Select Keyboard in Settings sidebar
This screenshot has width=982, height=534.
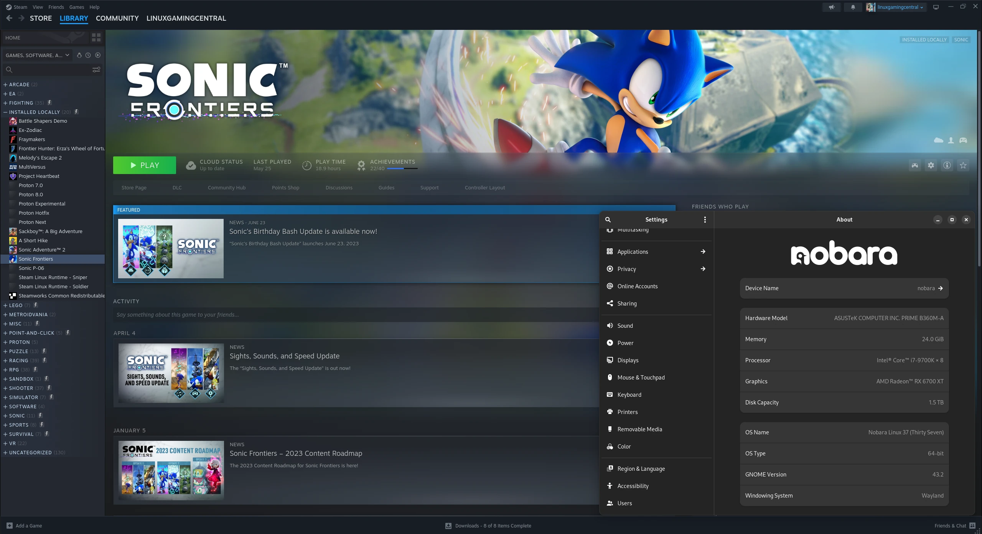tap(656, 394)
